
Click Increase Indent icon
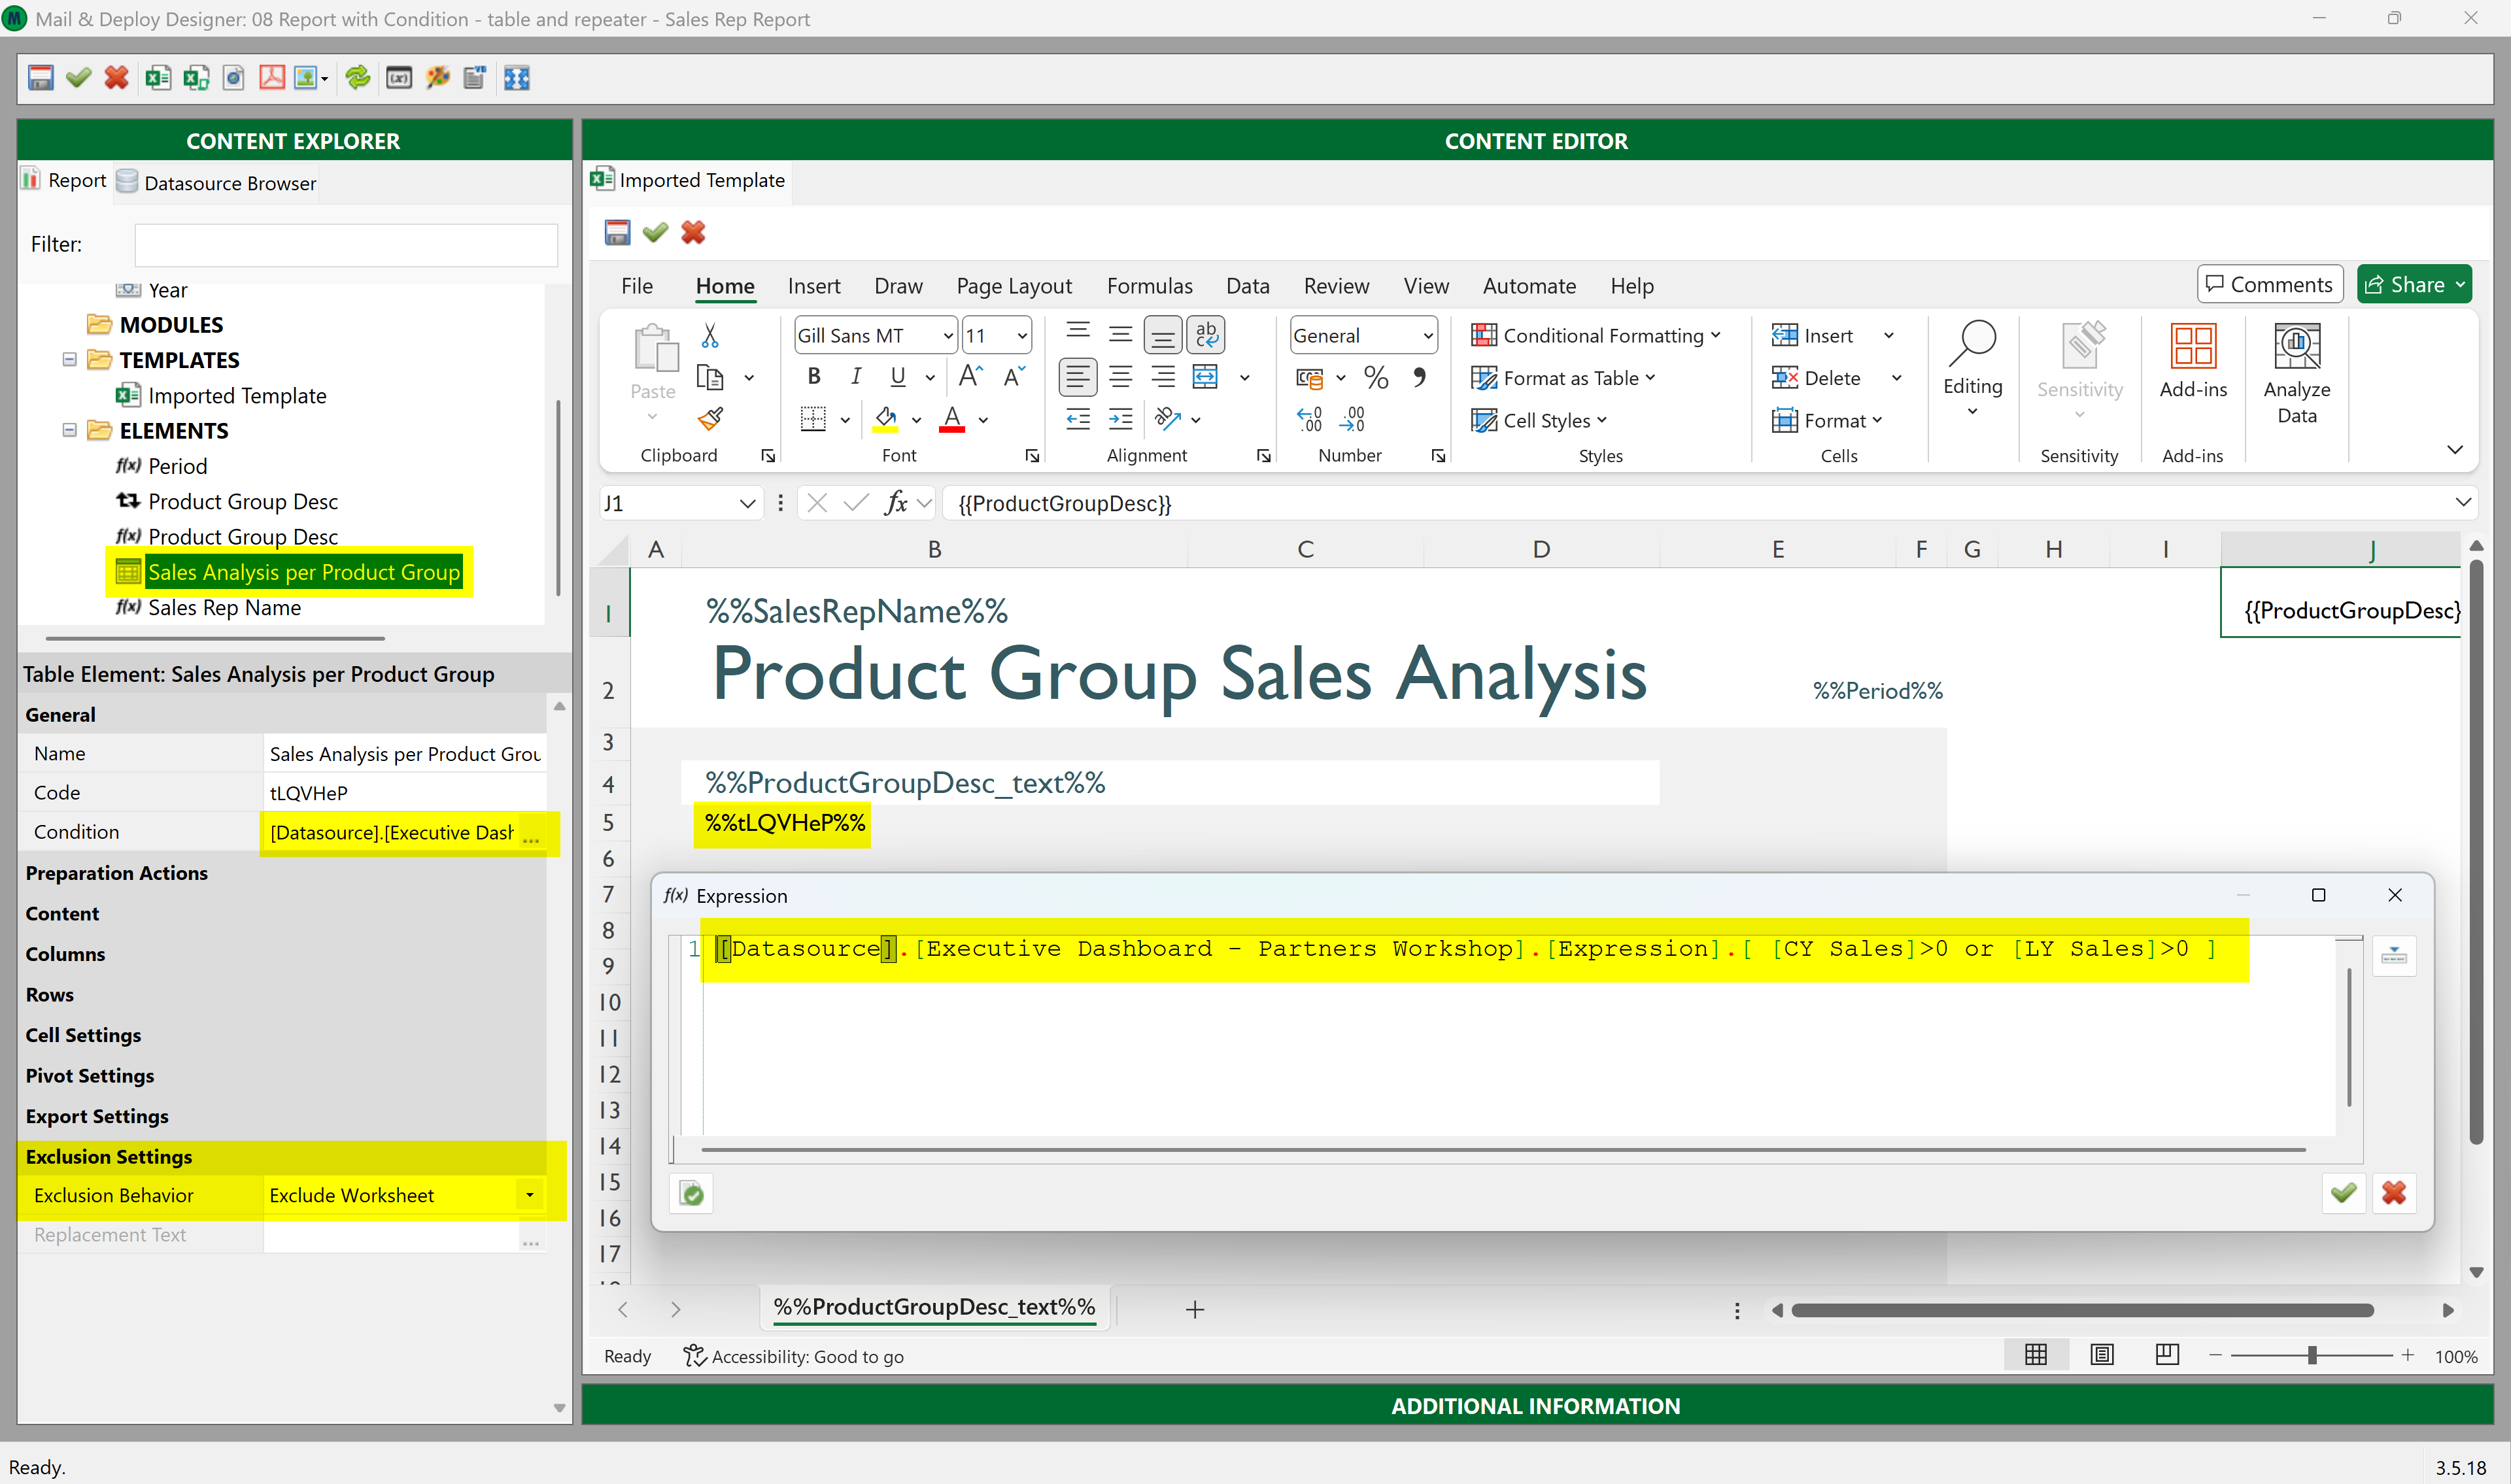coord(1121,419)
